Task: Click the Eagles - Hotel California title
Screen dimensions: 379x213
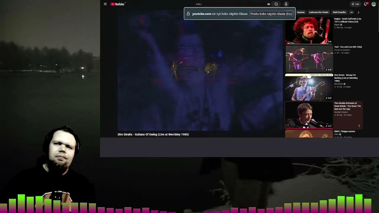Action: click(x=348, y=20)
